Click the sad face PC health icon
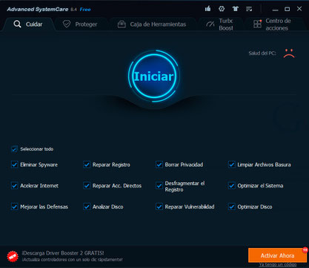 (289, 53)
